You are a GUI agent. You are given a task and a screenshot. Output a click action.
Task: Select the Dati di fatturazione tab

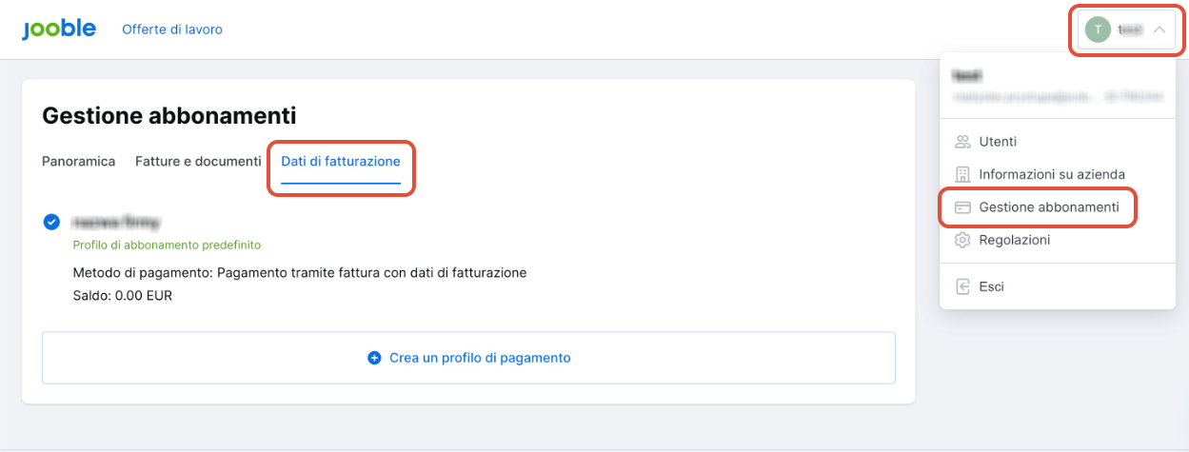click(x=341, y=162)
